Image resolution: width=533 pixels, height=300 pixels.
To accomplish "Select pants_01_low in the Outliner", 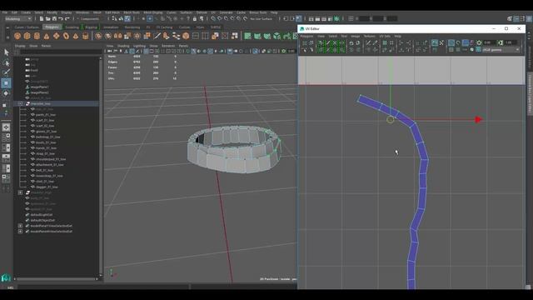I will 45,115.
